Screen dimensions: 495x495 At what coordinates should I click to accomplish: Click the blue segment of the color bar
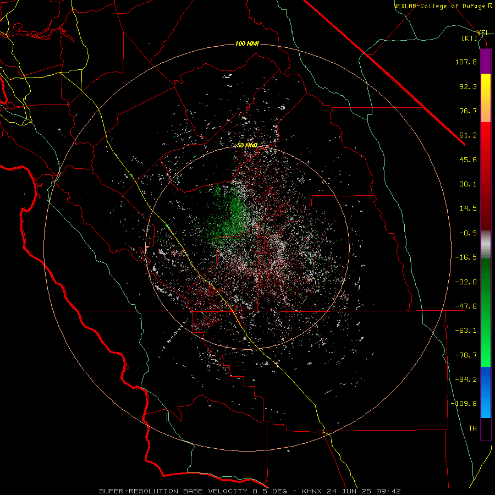(486, 392)
